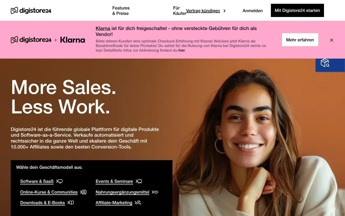This screenshot has height=216, width=345.
Task: Open the Anmelden login link
Action: pyautogui.click(x=253, y=11)
